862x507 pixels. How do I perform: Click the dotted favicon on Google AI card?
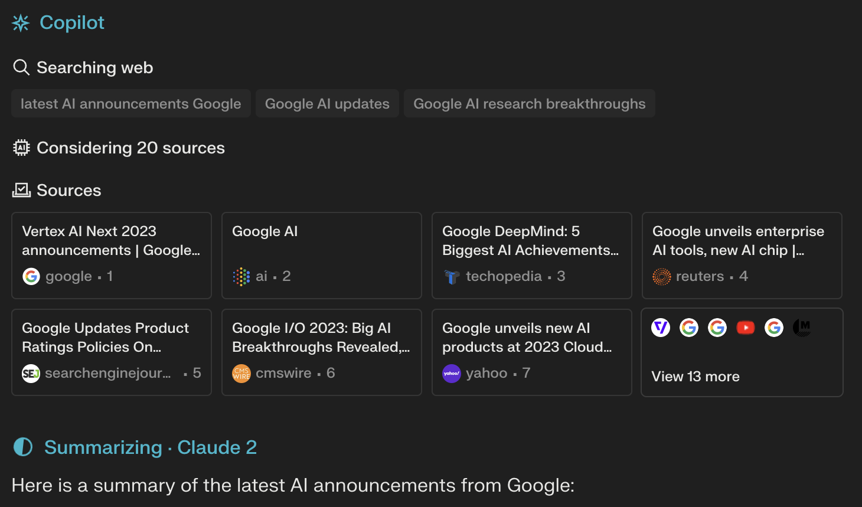(241, 276)
